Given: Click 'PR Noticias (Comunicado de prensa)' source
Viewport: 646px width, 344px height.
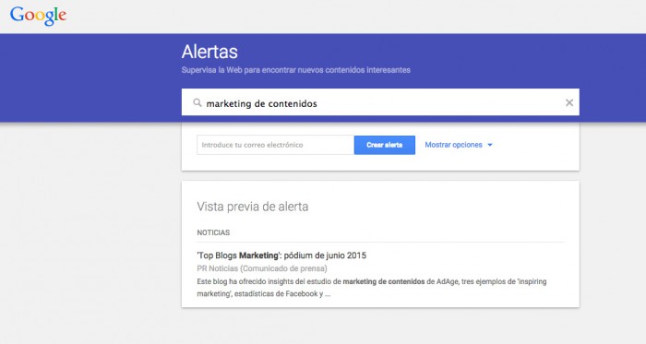Looking at the screenshot, I should click(x=262, y=268).
